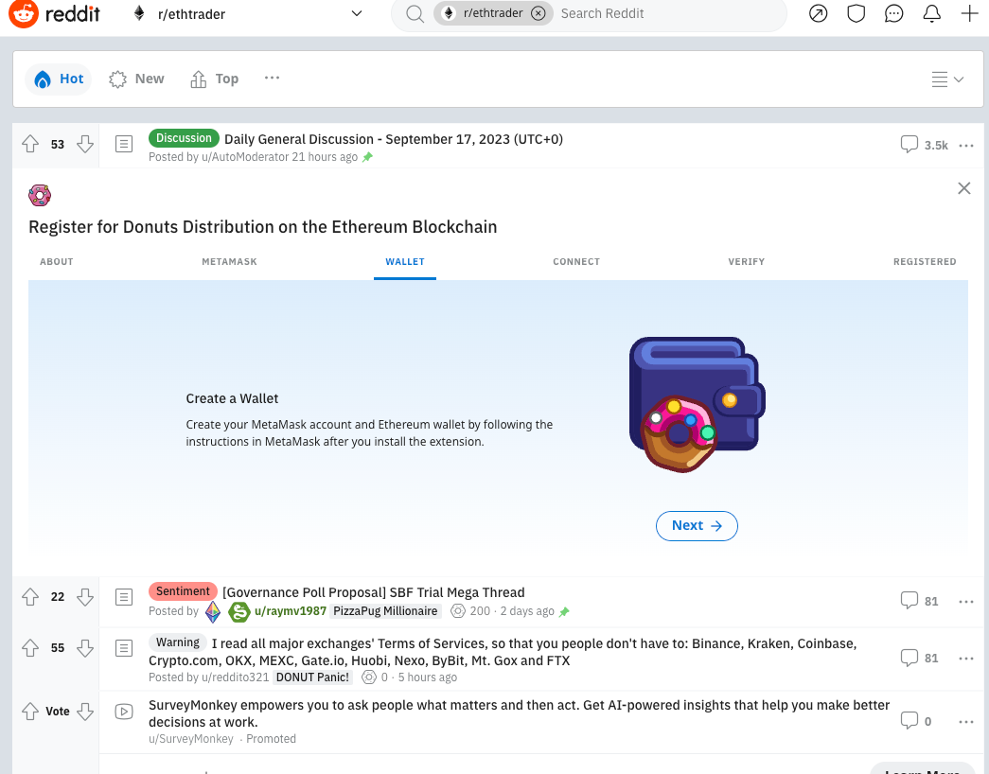Upvote the SBF Trial Mega Thread post
This screenshot has height=774, width=989.
click(x=30, y=597)
